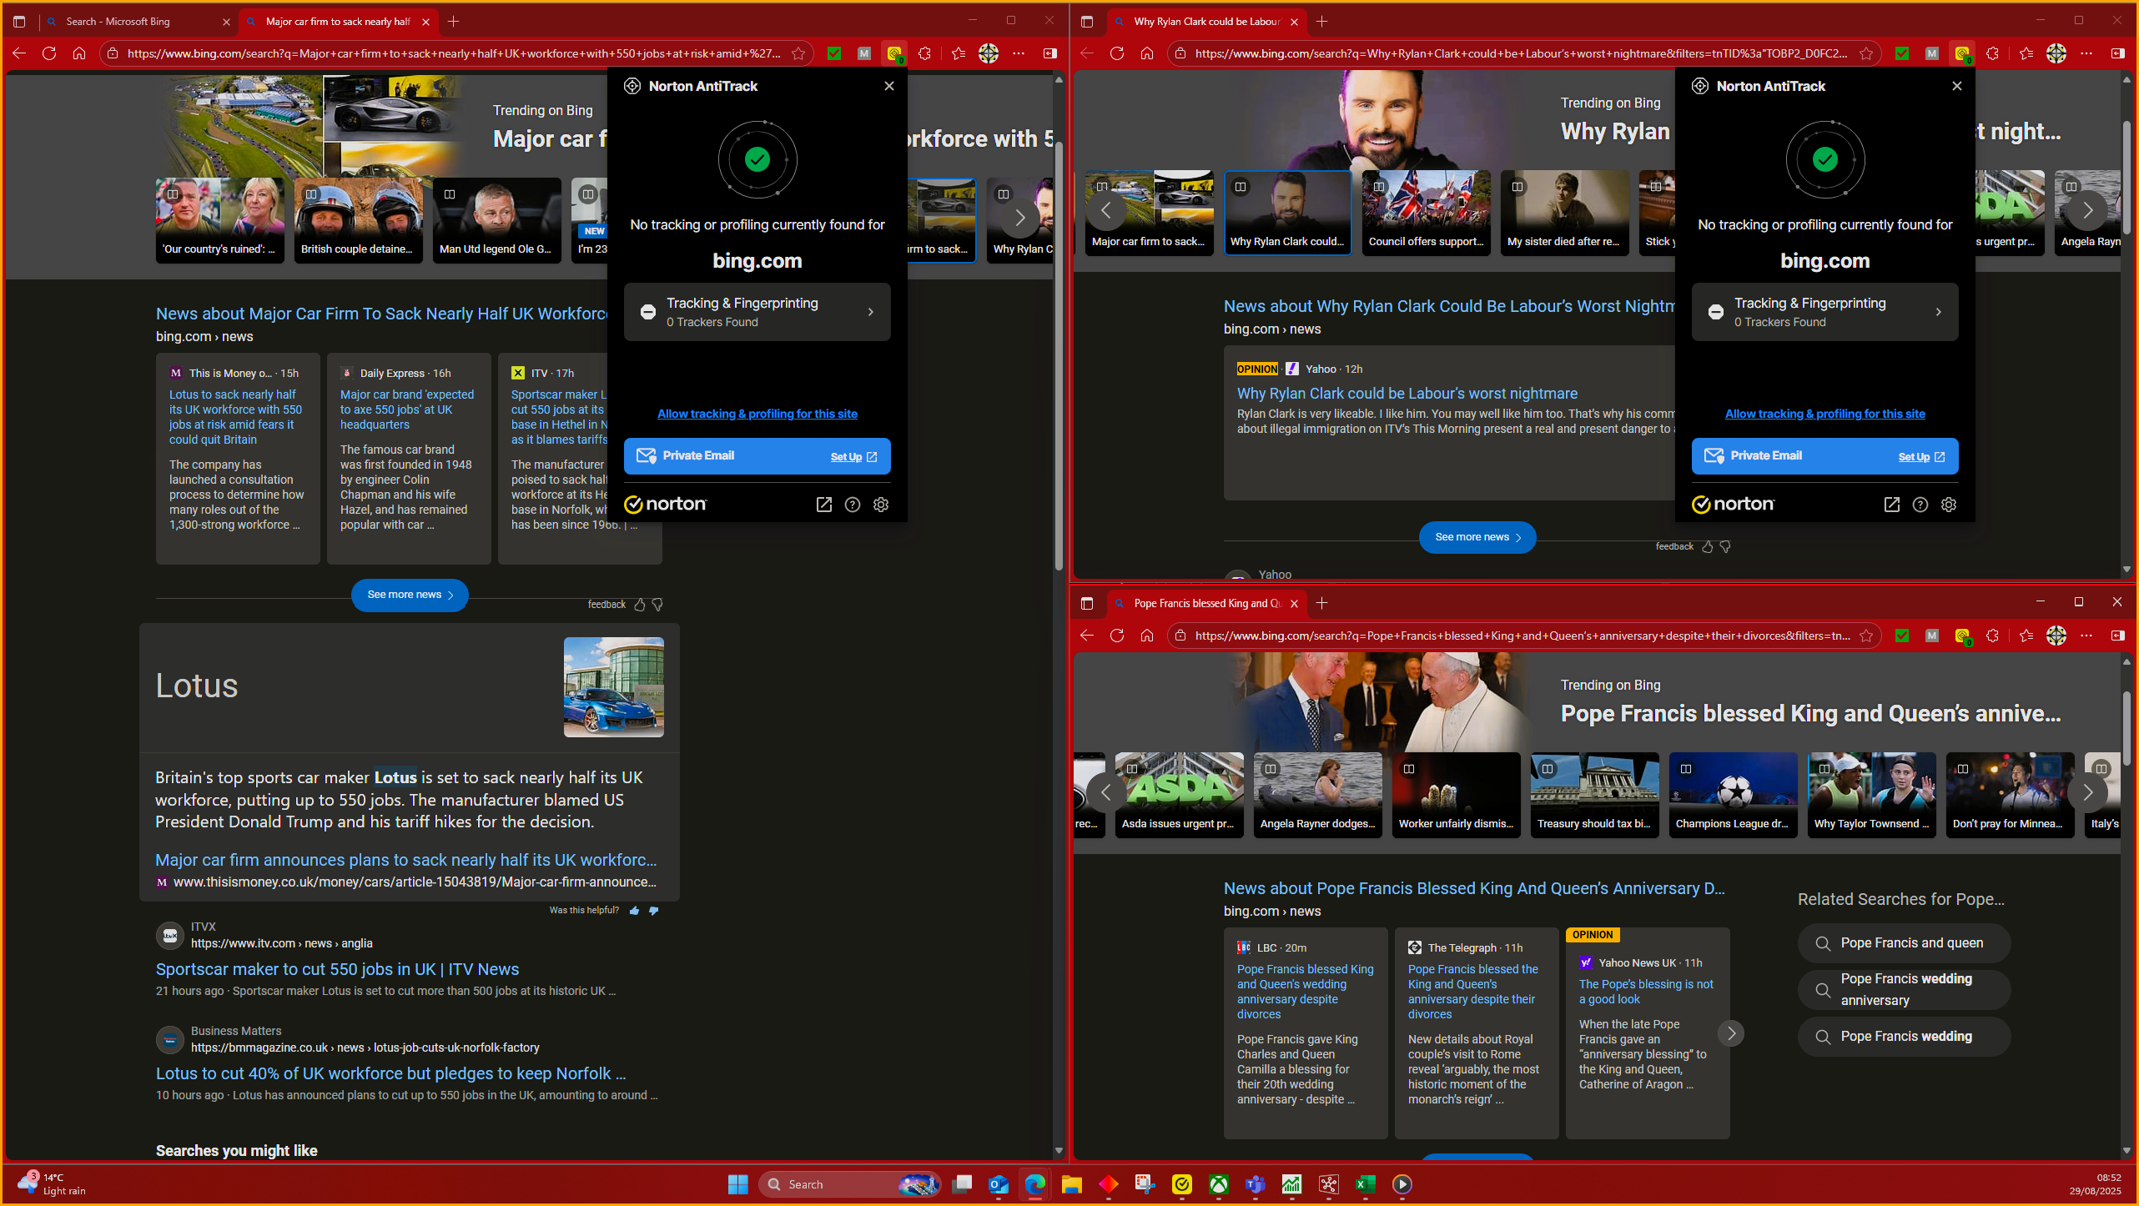Screen dimensions: 2139x1206
Task: Open Xbox app from taskbar
Action: (1219, 1184)
